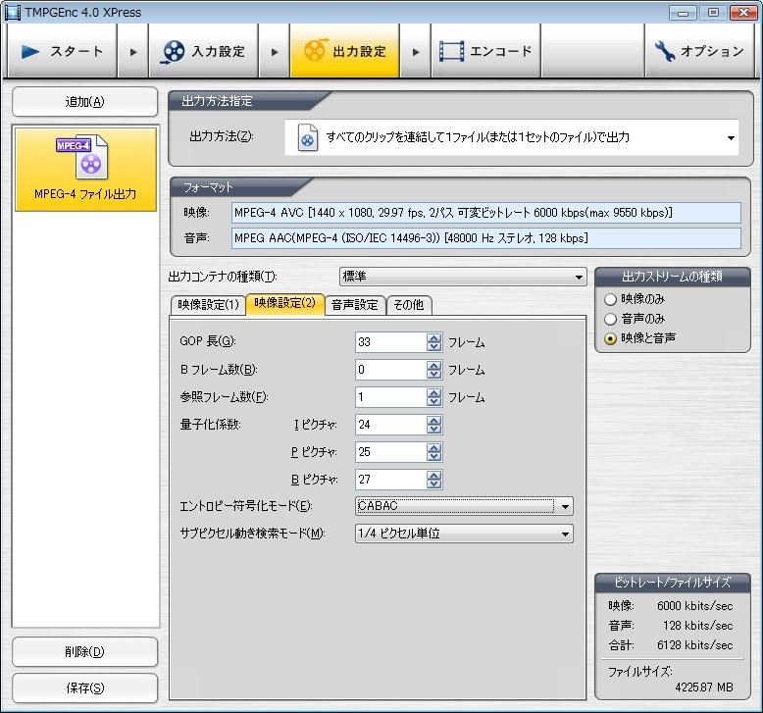
Task: Close the TMPGEnc window
Action: click(743, 13)
